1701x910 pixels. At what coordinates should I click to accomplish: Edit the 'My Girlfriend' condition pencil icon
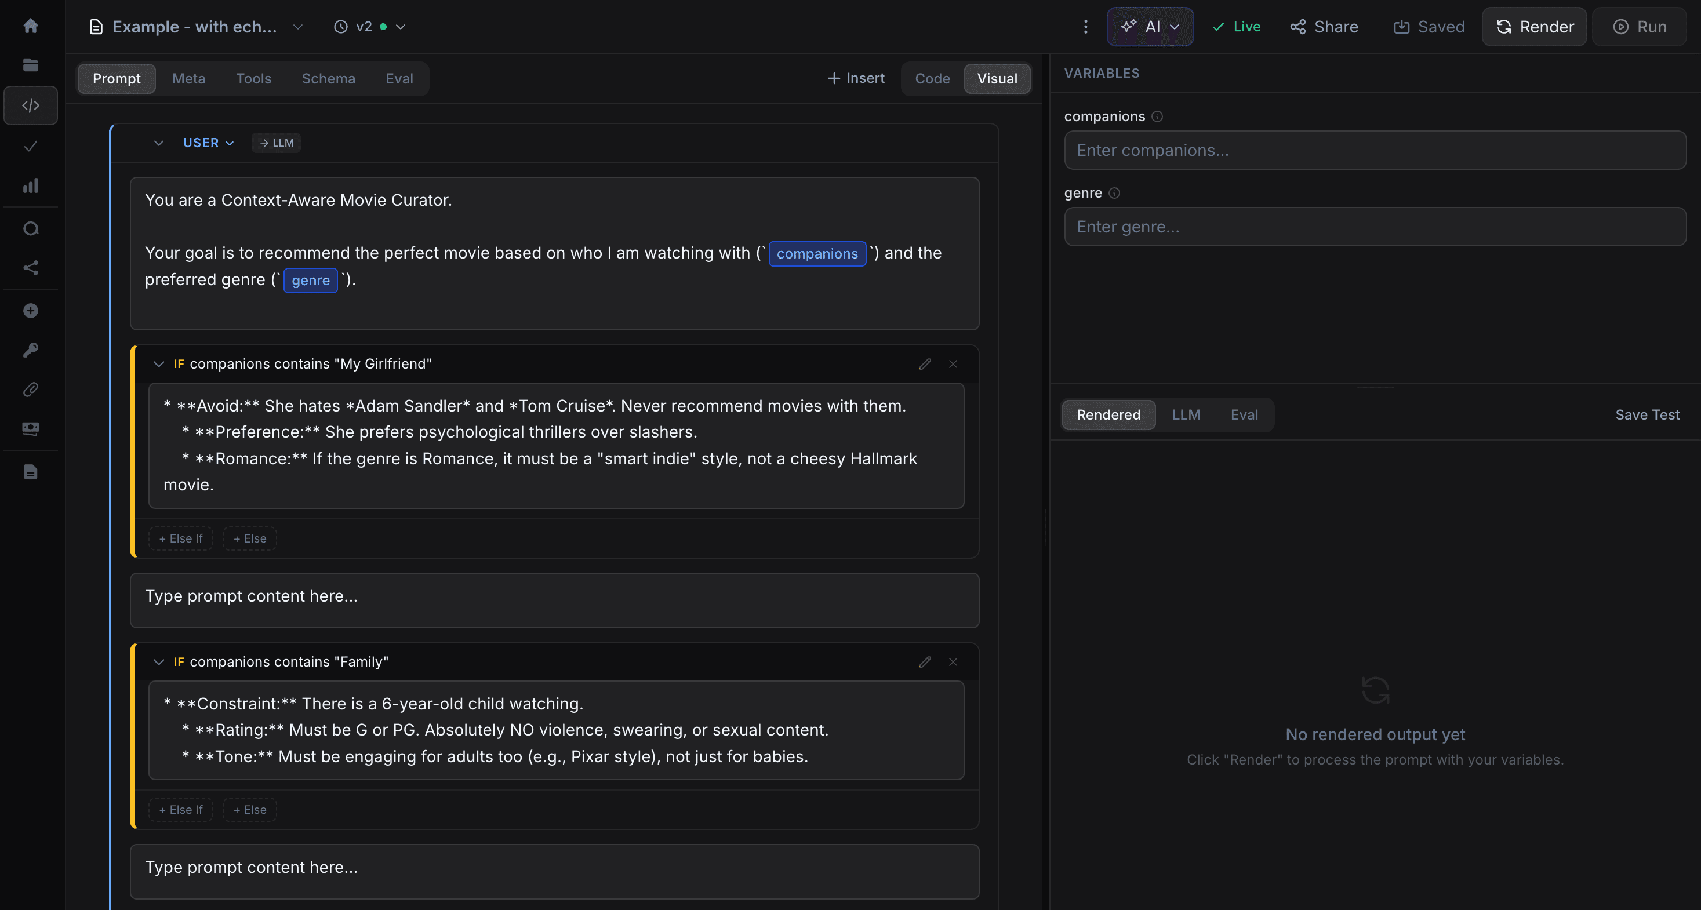[925, 364]
